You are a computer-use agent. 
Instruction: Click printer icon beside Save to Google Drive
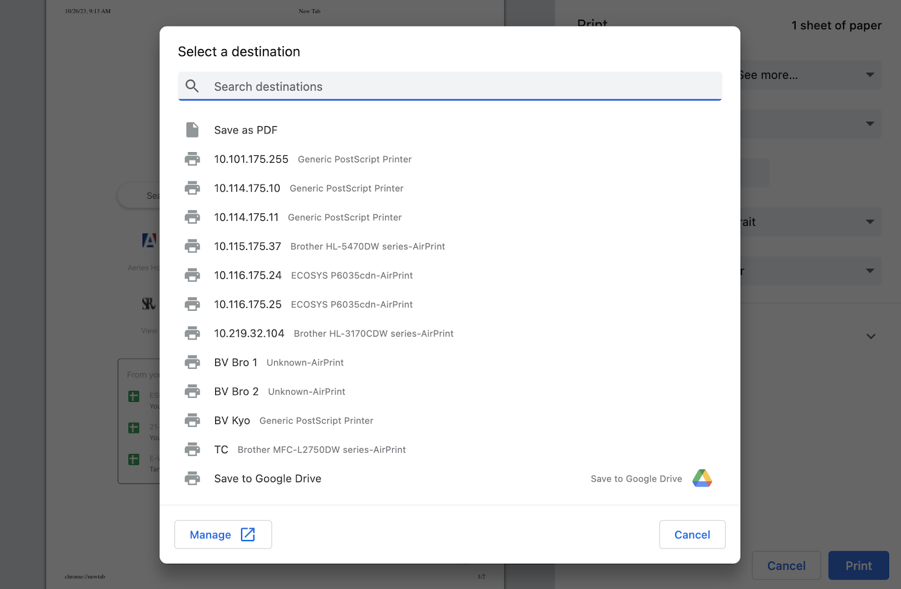pos(192,478)
